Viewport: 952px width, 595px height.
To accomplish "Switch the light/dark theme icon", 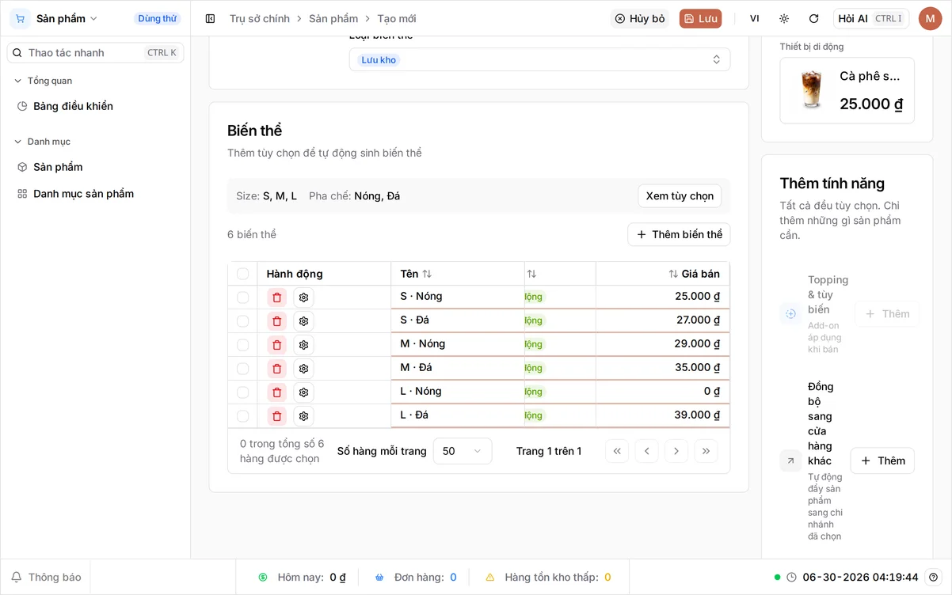I will click(x=784, y=18).
